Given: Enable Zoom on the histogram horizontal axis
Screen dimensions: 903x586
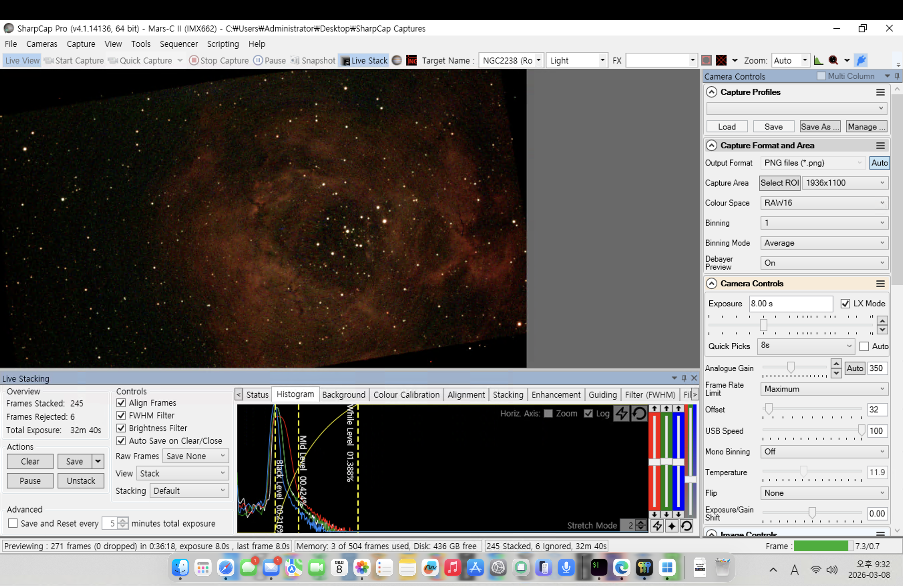Looking at the screenshot, I should click(x=548, y=413).
